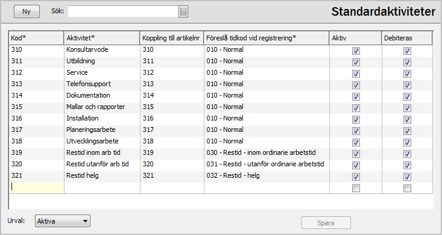
Task: Open the search list icon beside Sök field
Action: pos(183,12)
